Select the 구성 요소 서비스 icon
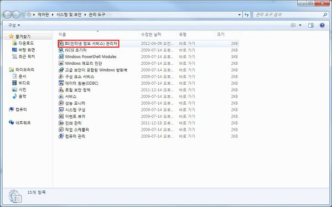 (x=61, y=77)
